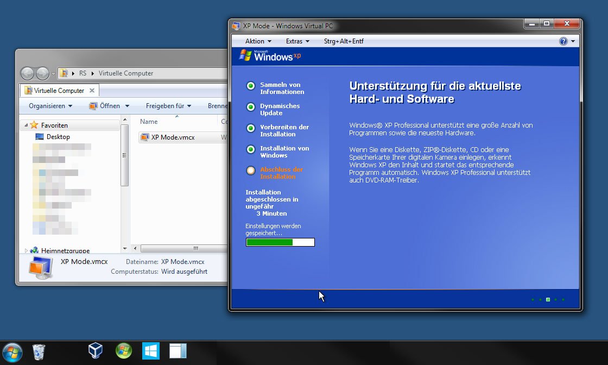Click the large monitor icon in details pane
The height and width of the screenshot is (365, 608).
tap(41, 267)
